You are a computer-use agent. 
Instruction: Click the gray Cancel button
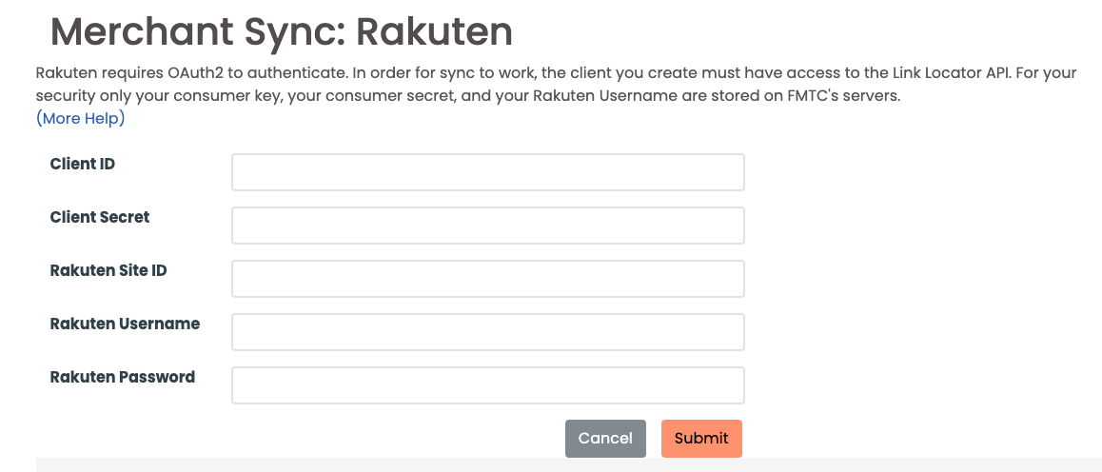click(x=605, y=439)
